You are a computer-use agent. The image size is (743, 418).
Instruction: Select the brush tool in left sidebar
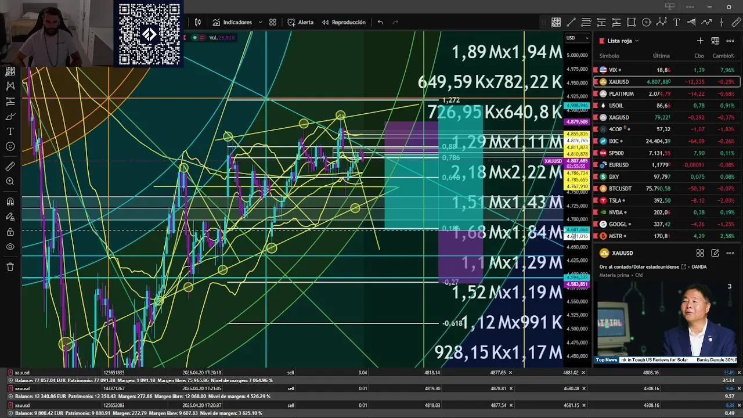point(10,116)
